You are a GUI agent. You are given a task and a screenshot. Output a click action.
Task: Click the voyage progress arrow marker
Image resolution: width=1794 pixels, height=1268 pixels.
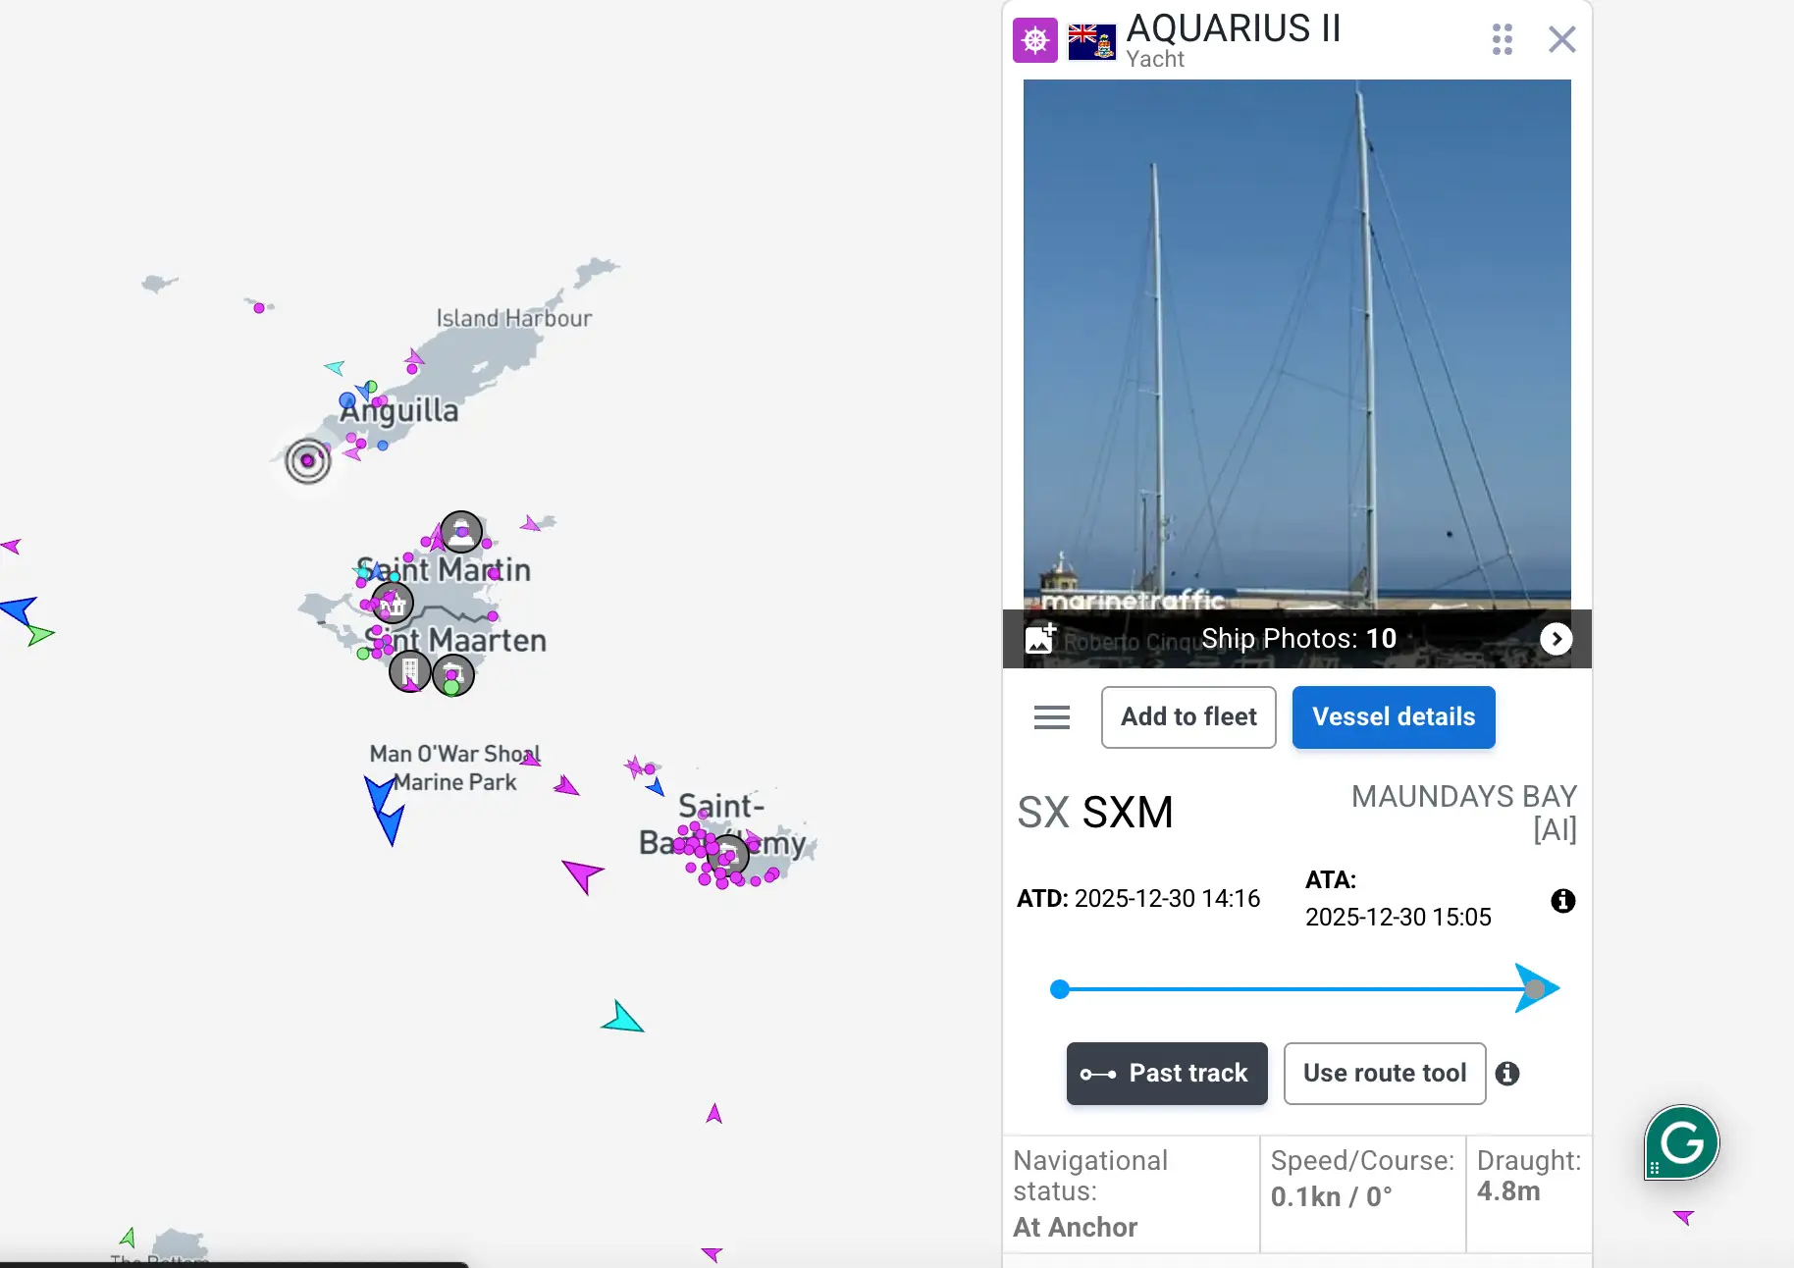[1535, 988]
